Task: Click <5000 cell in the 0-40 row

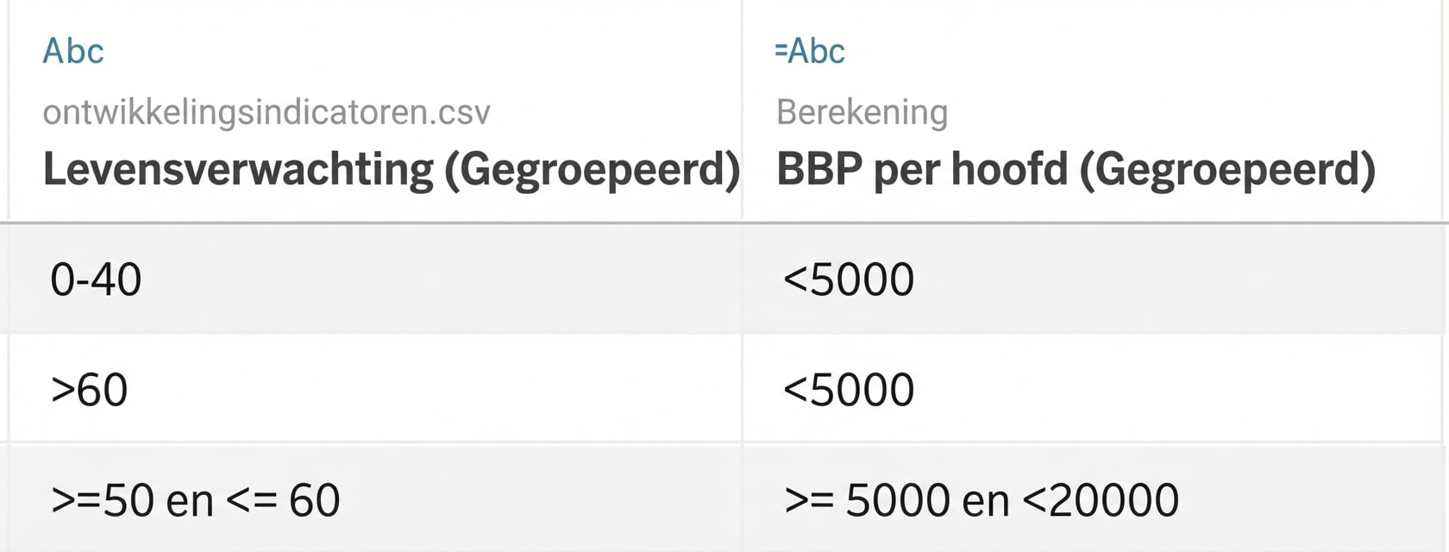Action: [849, 279]
